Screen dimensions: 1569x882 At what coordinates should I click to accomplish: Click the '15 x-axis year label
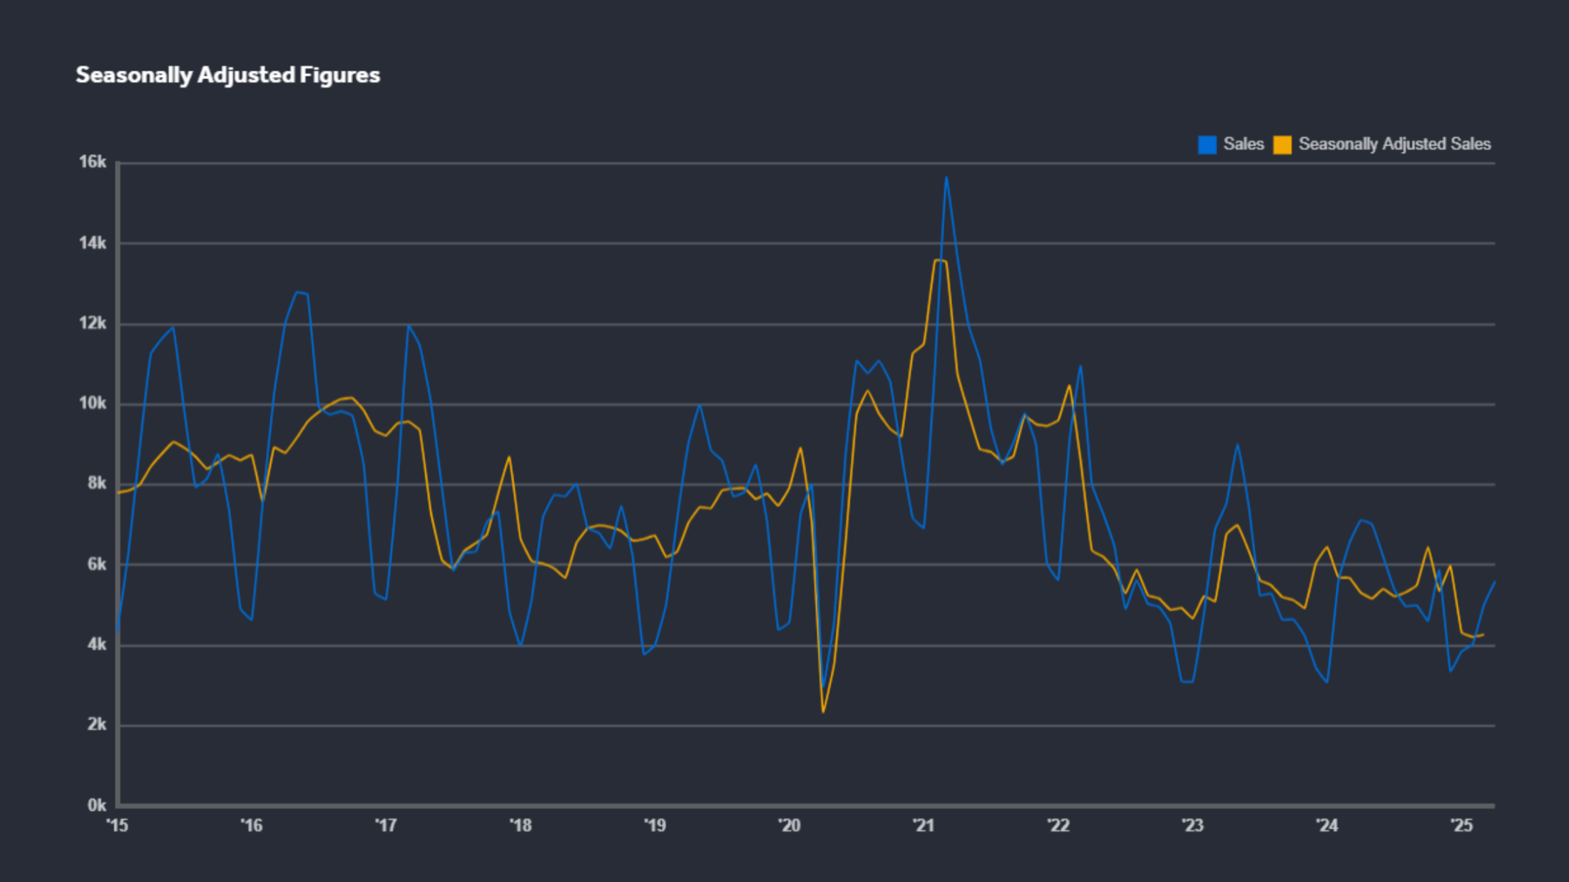(117, 826)
